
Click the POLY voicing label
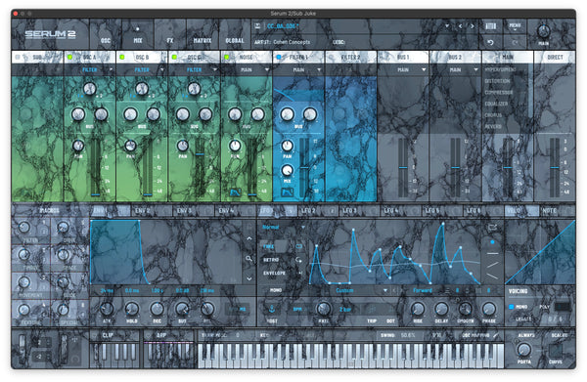544,307
